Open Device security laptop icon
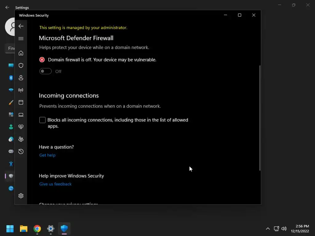This screenshot has height=236, width=315. (21, 115)
